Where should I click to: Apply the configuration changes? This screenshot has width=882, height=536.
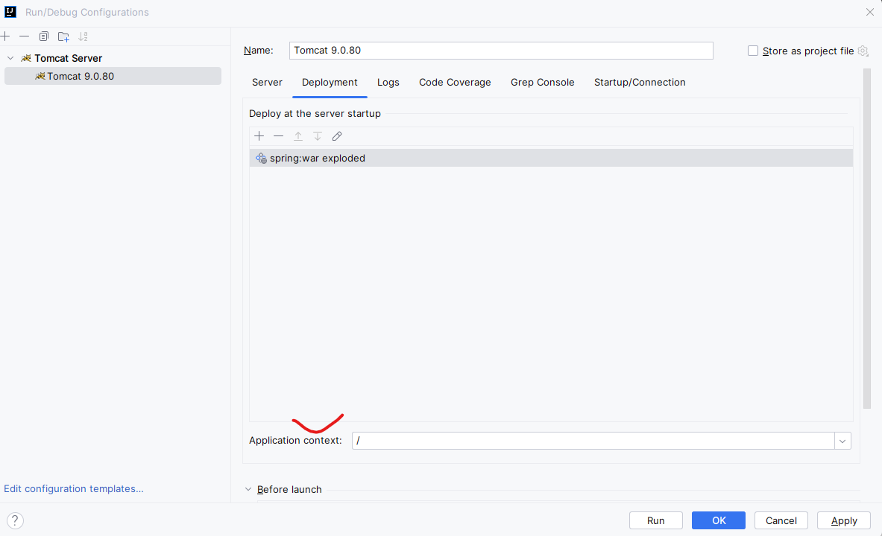(x=844, y=520)
